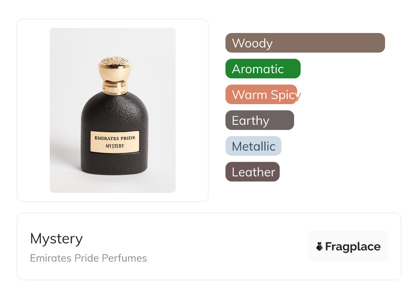Select the Leather accord bar
The width and height of the screenshot is (418, 297).
point(252,172)
